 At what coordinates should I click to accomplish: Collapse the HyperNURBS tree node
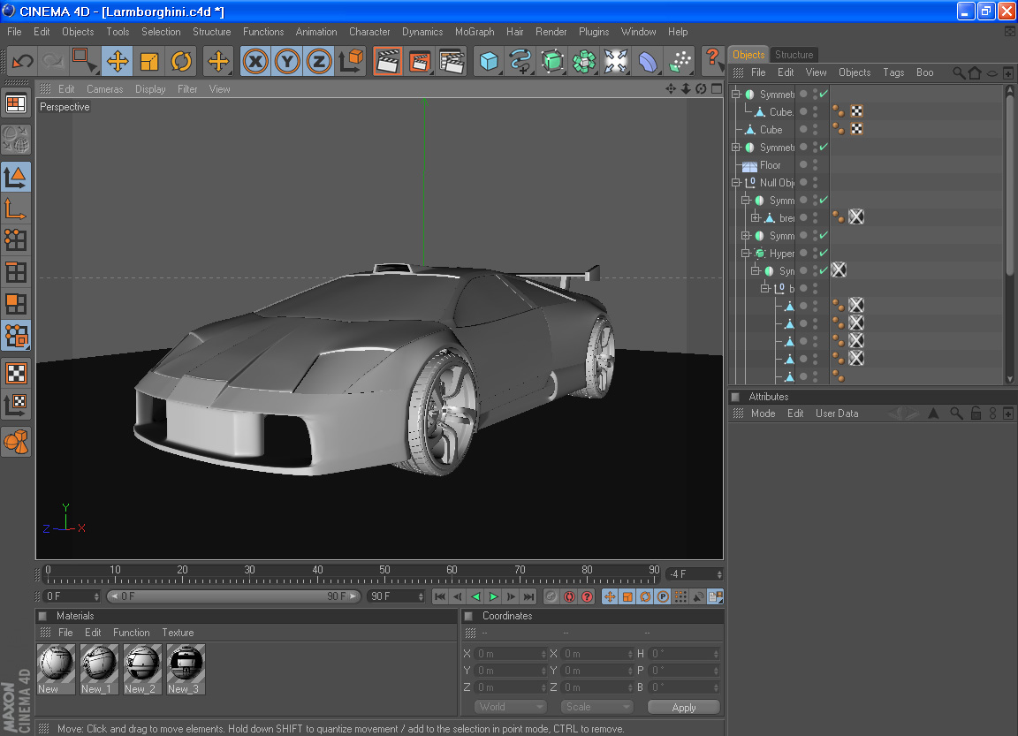746,253
